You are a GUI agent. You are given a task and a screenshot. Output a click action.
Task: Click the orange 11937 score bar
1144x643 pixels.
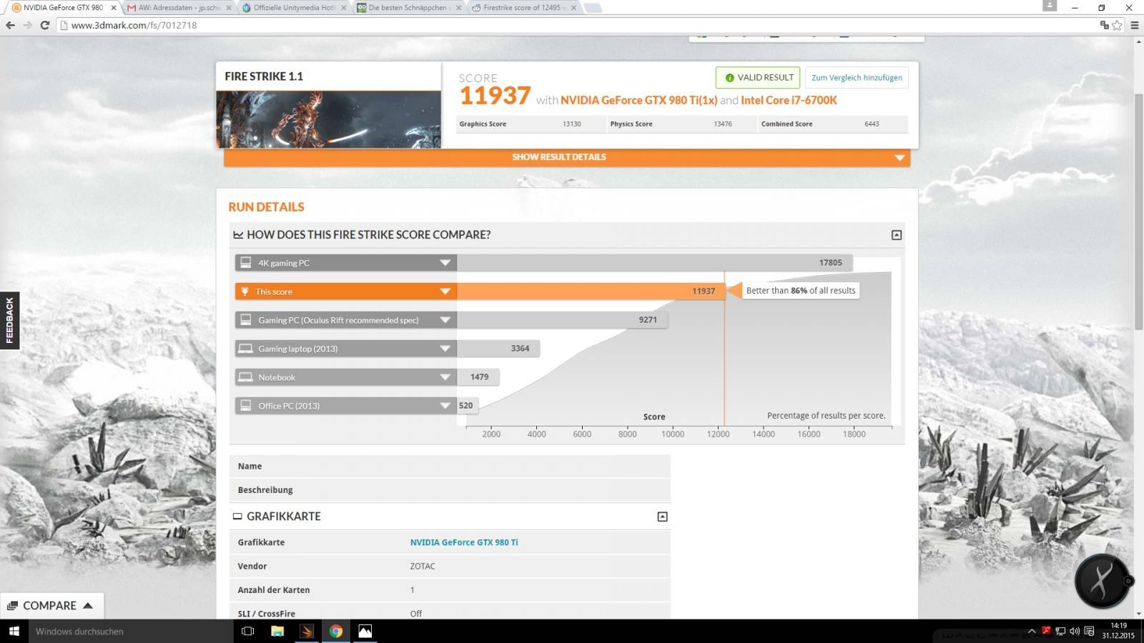click(x=591, y=291)
